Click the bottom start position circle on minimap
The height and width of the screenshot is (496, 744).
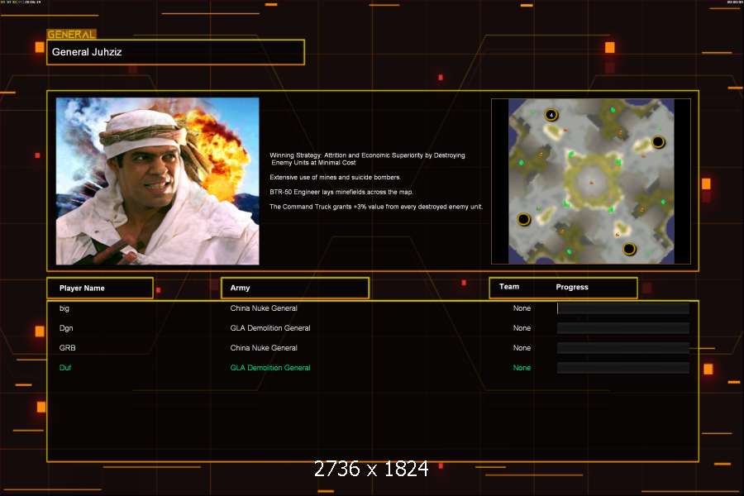(629, 249)
